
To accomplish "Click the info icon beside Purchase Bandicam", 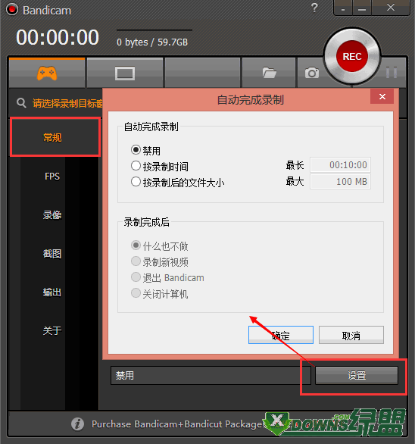I will click(77, 424).
